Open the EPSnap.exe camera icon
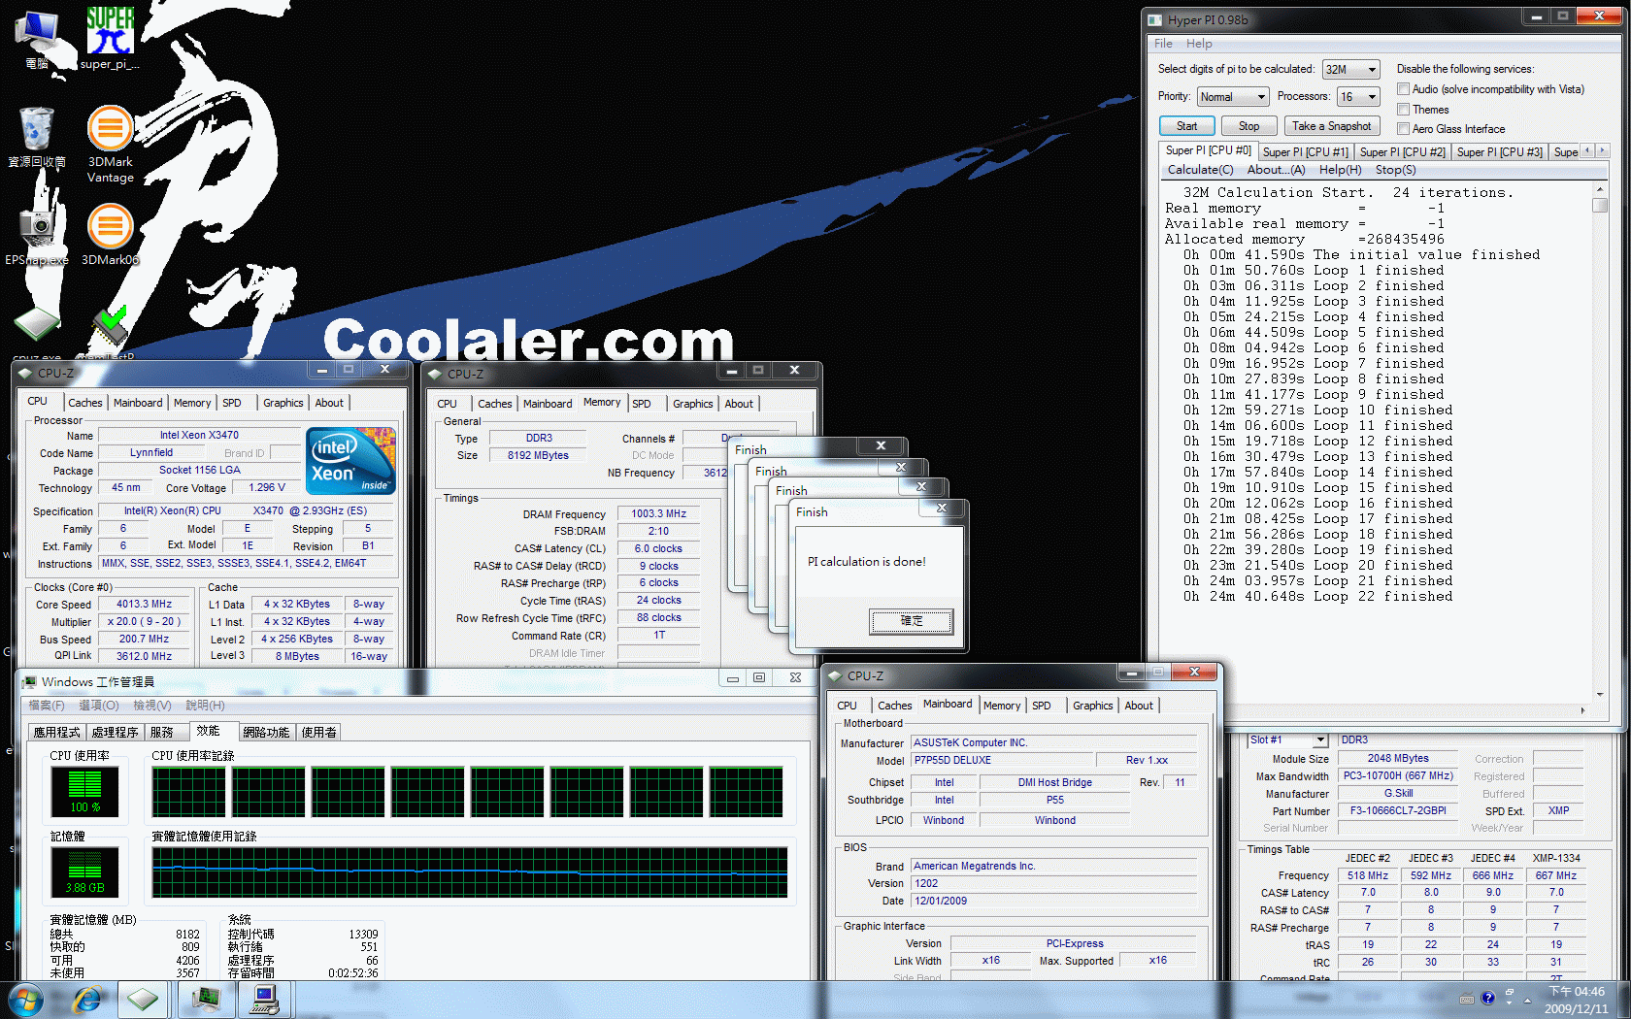The width and height of the screenshot is (1631, 1019). pos(37,234)
